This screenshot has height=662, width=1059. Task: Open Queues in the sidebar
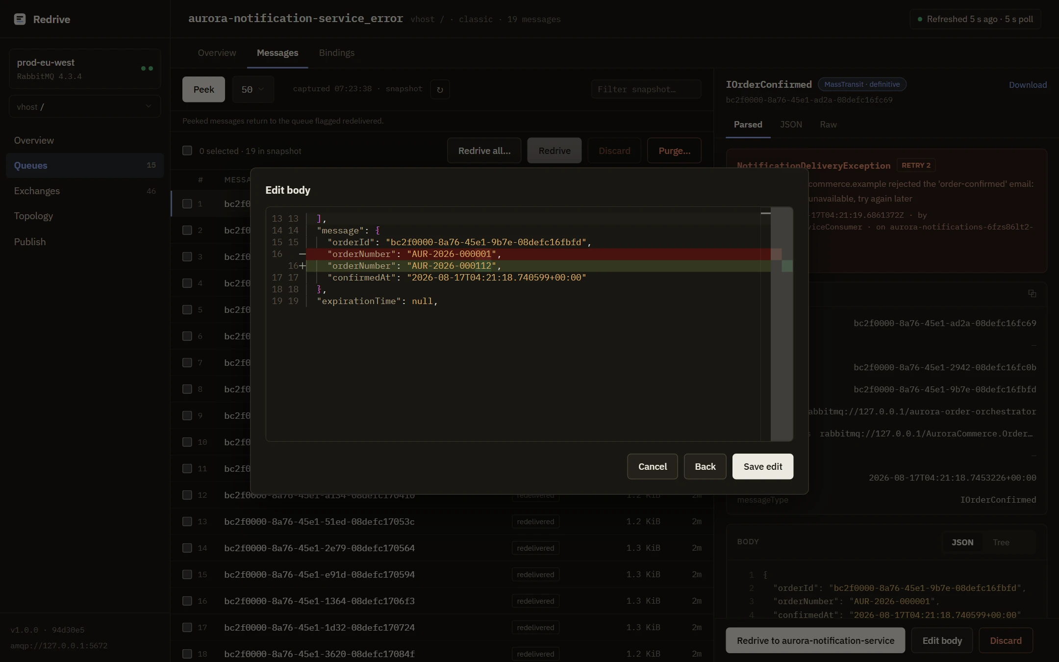tap(85, 165)
